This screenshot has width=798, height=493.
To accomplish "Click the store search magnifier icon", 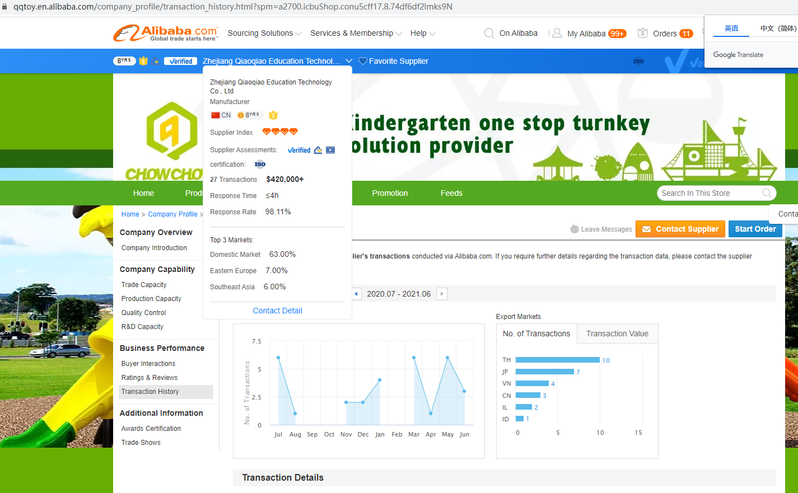I will tap(767, 193).
